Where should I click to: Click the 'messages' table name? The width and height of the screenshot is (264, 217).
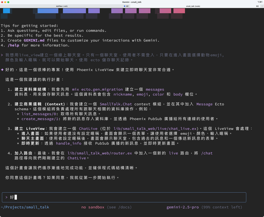point(155,90)
